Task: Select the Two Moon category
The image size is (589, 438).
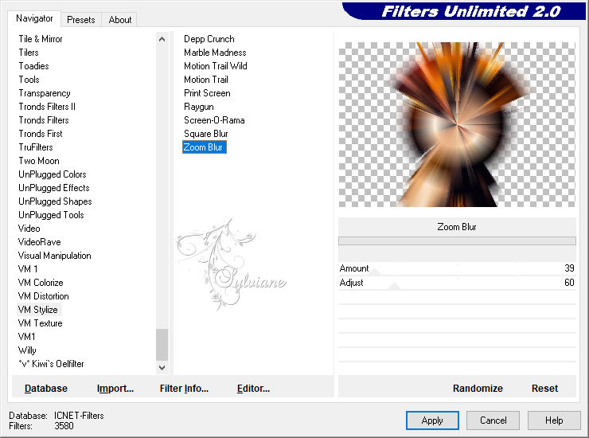Action: pos(39,161)
